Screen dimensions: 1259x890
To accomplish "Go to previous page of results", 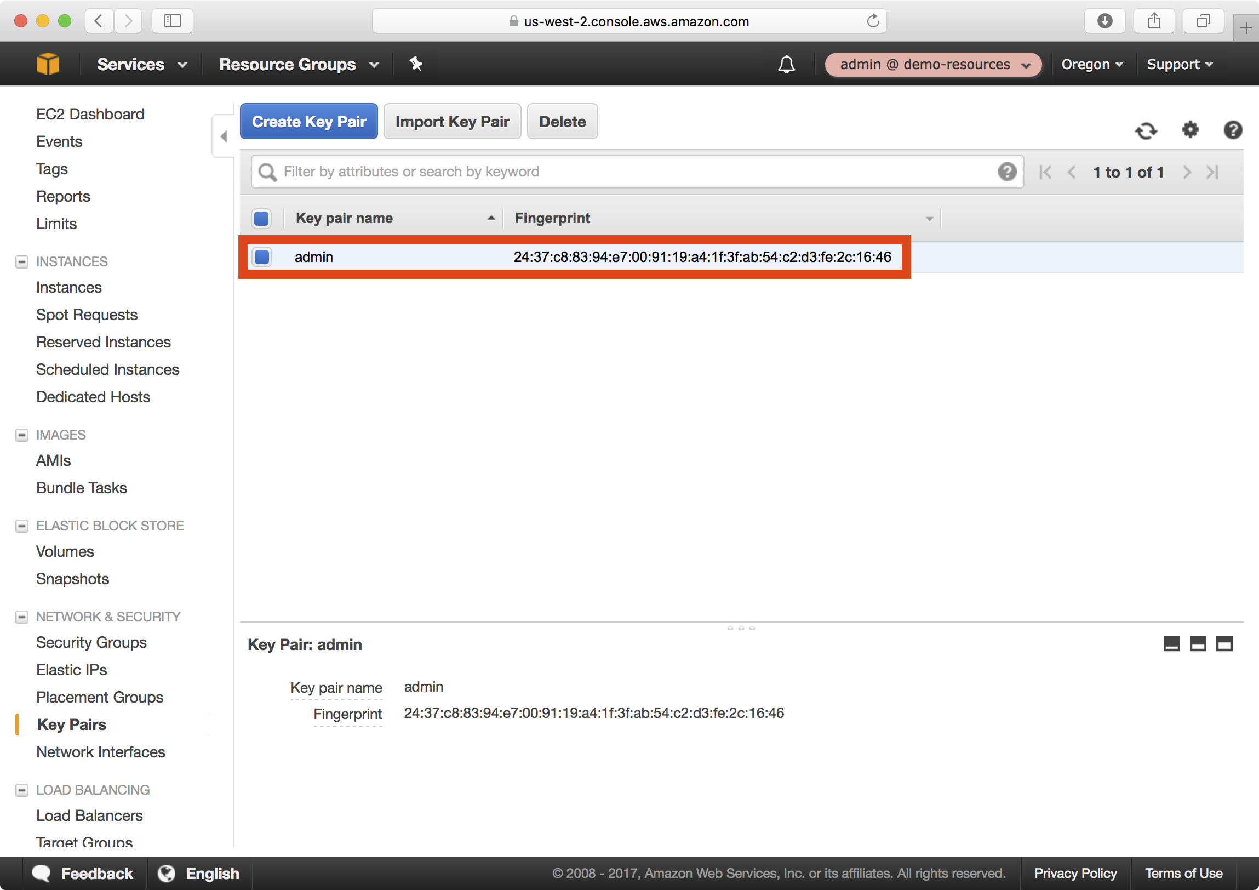I will (1072, 172).
